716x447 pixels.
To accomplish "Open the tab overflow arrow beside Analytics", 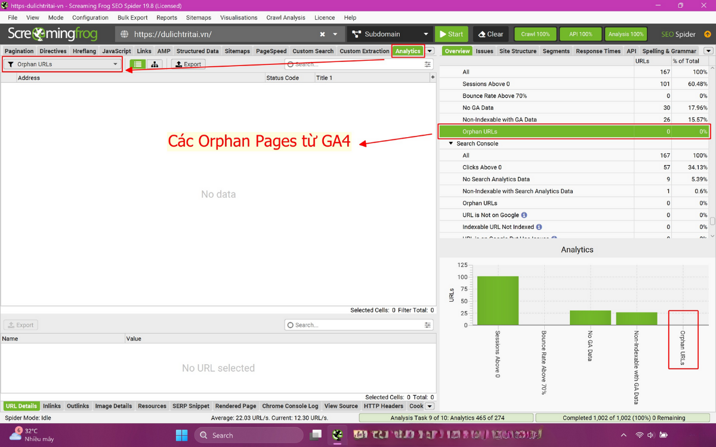I will pos(430,51).
